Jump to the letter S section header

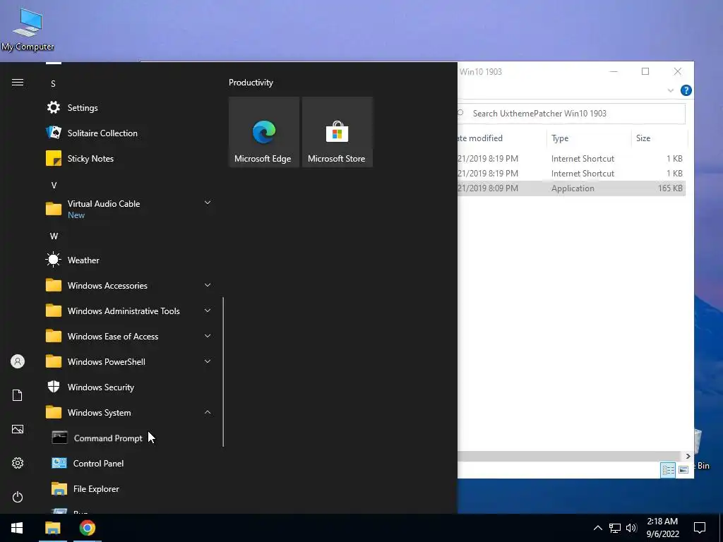(53, 84)
